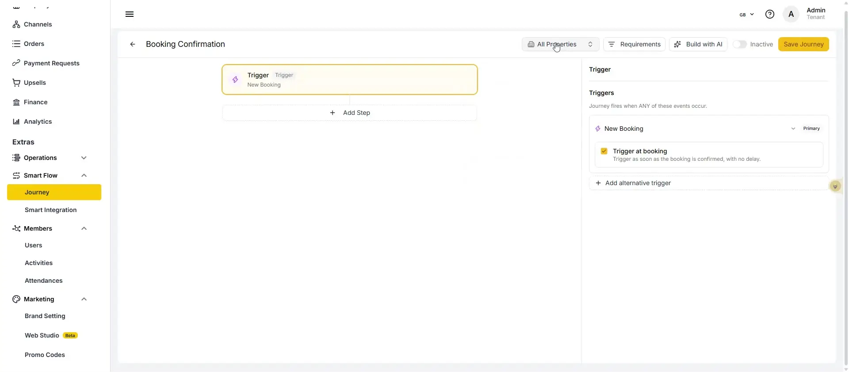Click the Upsells cart icon
The image size is (849, 372).
coord(16,83)
